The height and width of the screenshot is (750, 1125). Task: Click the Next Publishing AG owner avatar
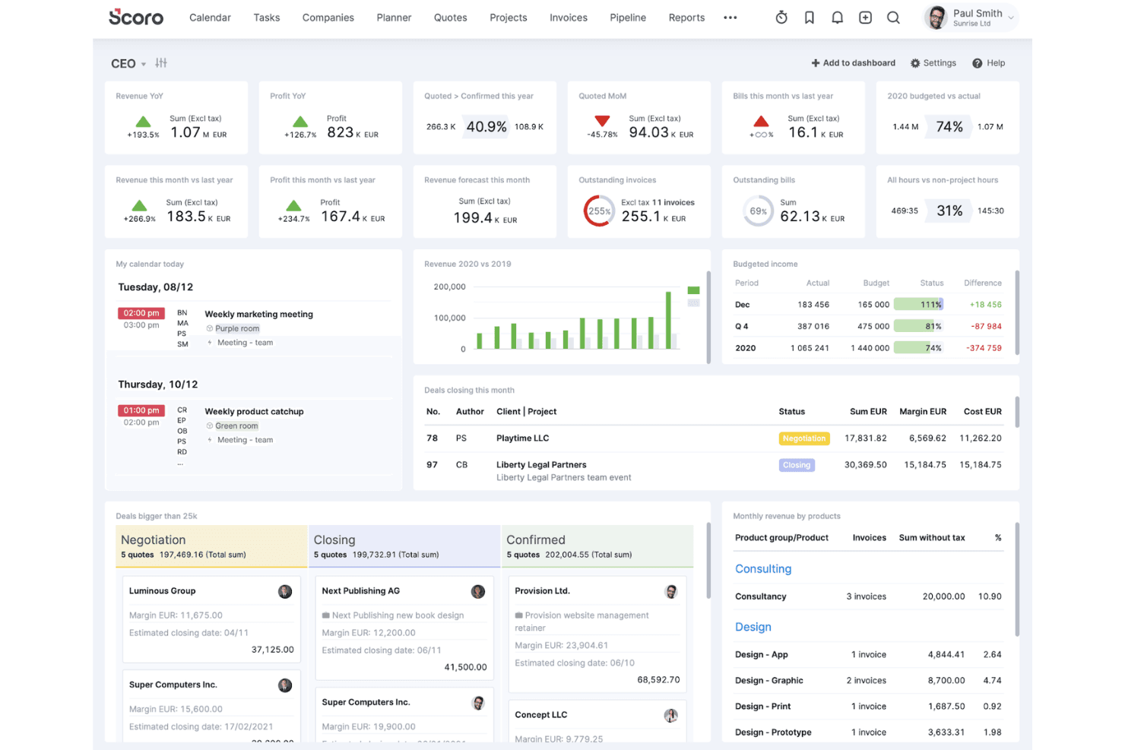pos(478,591)
